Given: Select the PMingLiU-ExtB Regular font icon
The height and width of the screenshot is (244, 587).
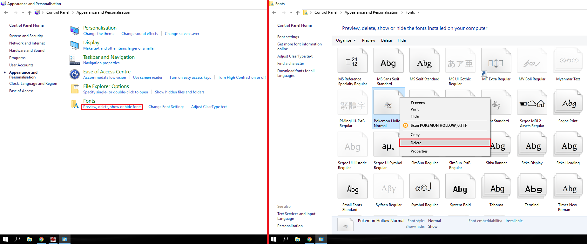Looking at the screenshot, I should coord(353,102).
